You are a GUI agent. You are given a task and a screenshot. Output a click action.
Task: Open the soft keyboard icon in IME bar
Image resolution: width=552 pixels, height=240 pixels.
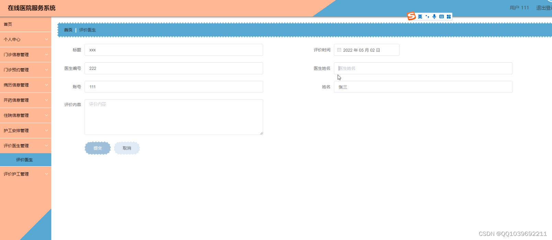442,16
